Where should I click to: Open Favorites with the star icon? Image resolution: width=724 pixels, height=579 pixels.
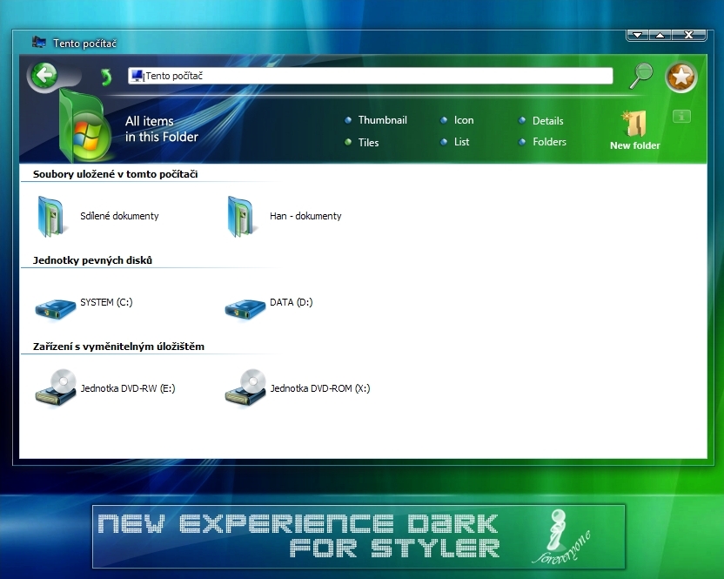(681, 77)
